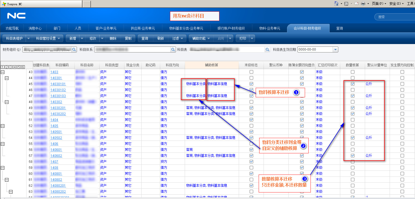This screenshot has width=415, height=199.
Task: Switch to 物料-业务单元 tab
Action: coord(269,28)
